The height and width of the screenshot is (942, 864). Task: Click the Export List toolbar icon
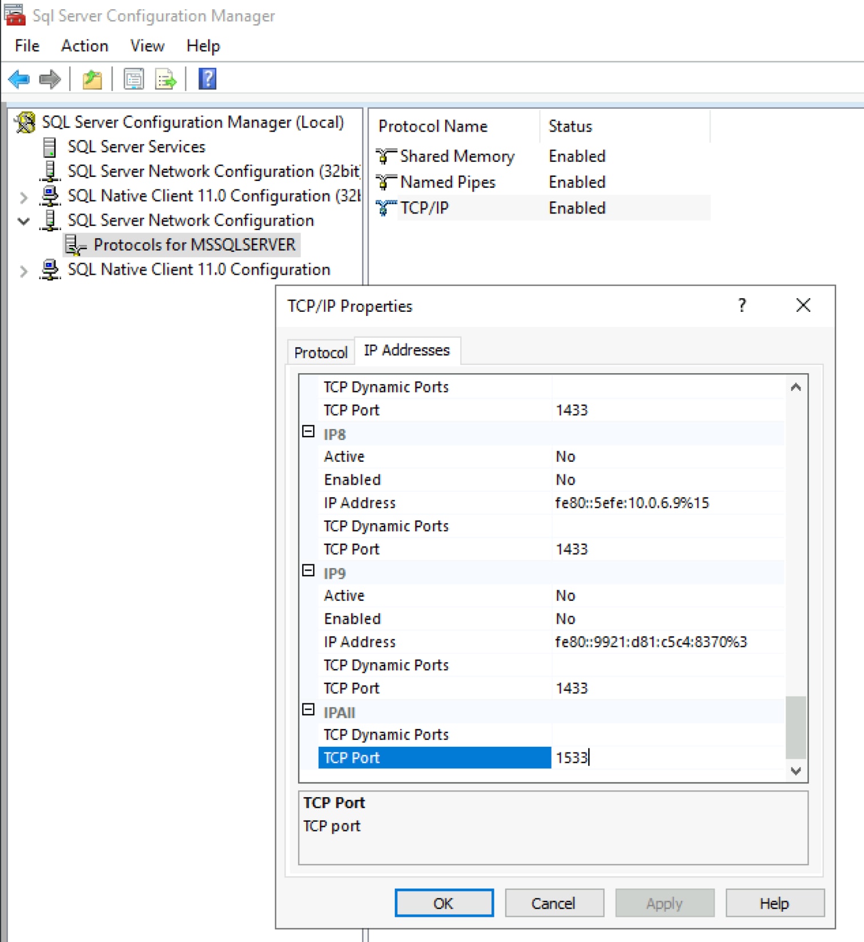coord(166,79)
